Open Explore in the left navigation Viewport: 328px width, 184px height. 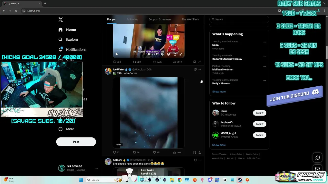pyautogui.click(x=68, y=40)
